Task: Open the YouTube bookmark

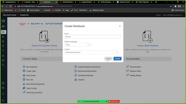Action: 56,10
